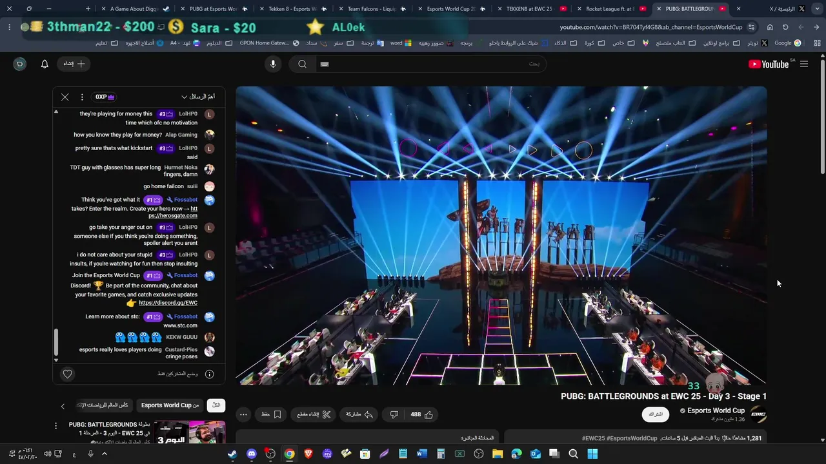Open the 'GPON Home Gateway' bookmark

pos(269,43)
